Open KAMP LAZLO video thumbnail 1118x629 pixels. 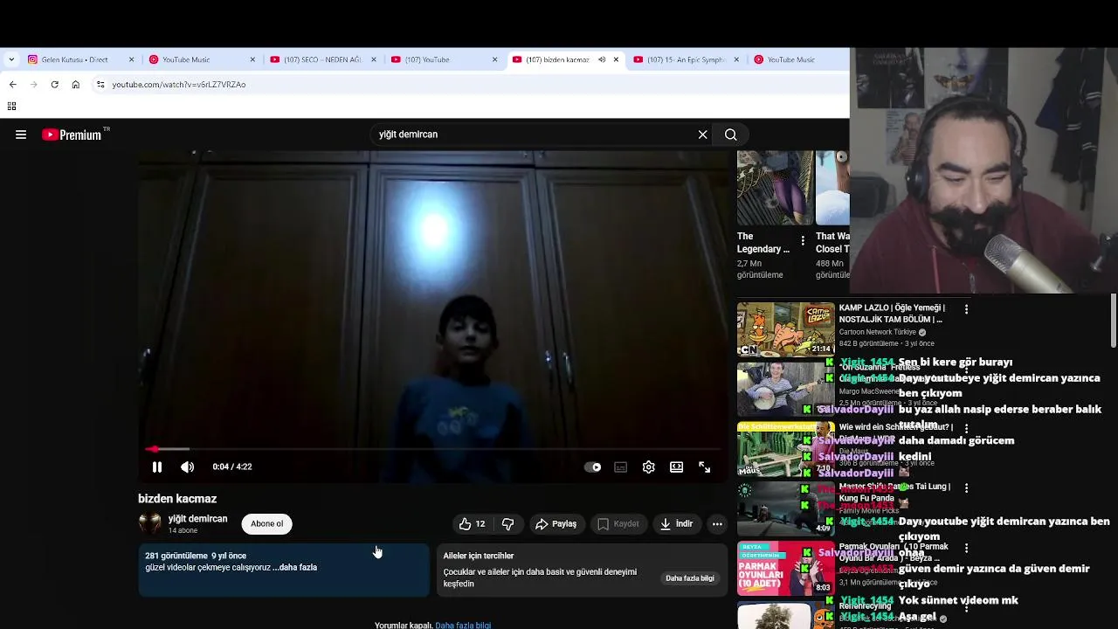coord(785,329)
